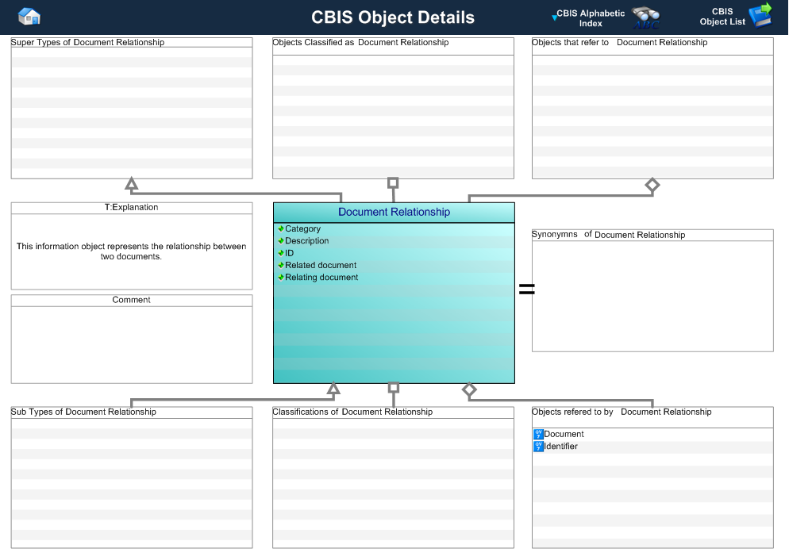Open the CBIS Alphabetic Index binoculars icon
The image size is (789, 560).
(x=645, y=17)
